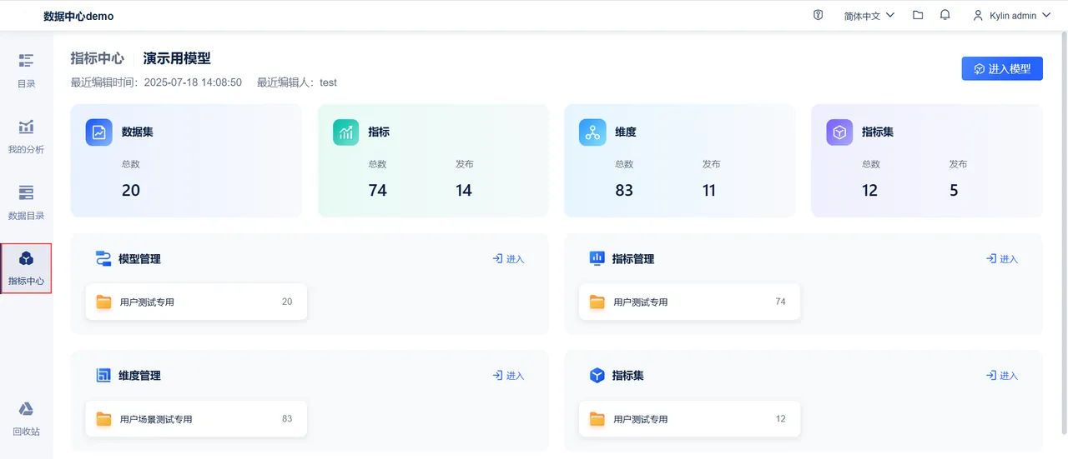Click the 指标 card chart icon
This screenshot has height=459, width=1068.
pos(345,132)
